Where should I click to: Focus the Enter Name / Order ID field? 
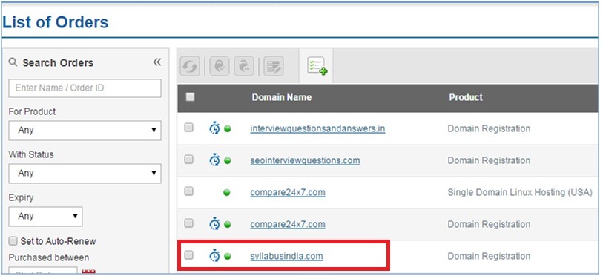(85, 88)
